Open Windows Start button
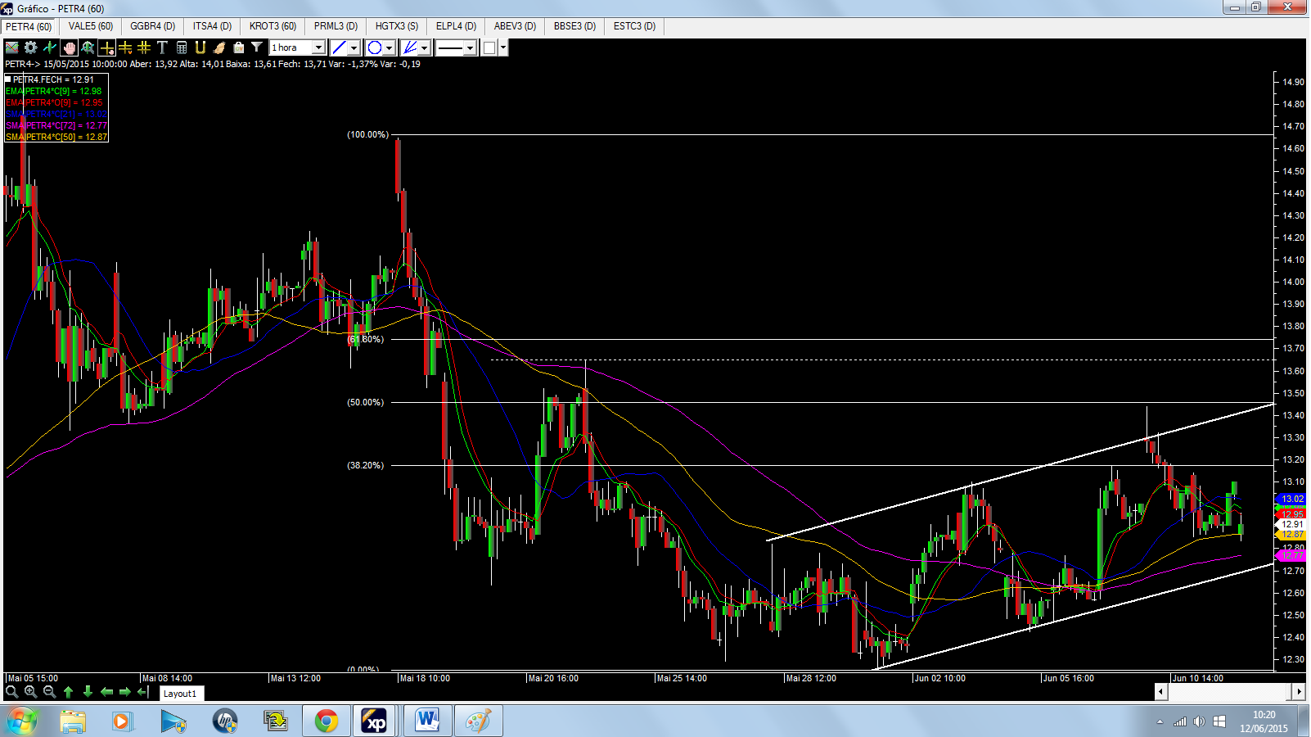 21,721
